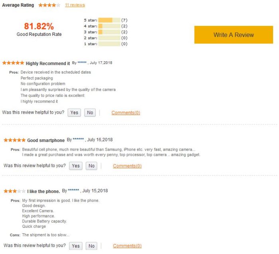Mark Highly Recommend it review unhelpful with No
The height and width of the screenshot is (254, 279).
tap(90, 112)
